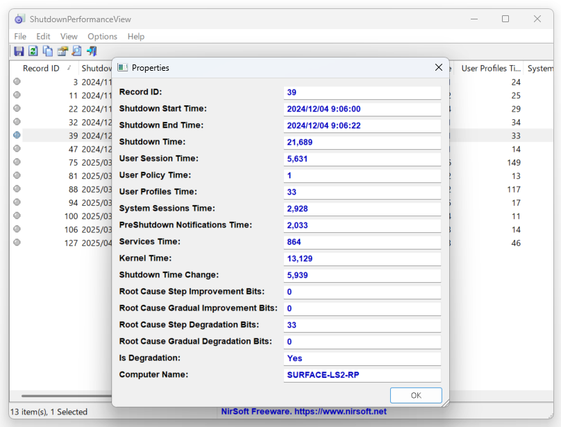The height and width of the screenshot is (427, 561).
Task: Click the Record ID value field
Action: [362, 93]
